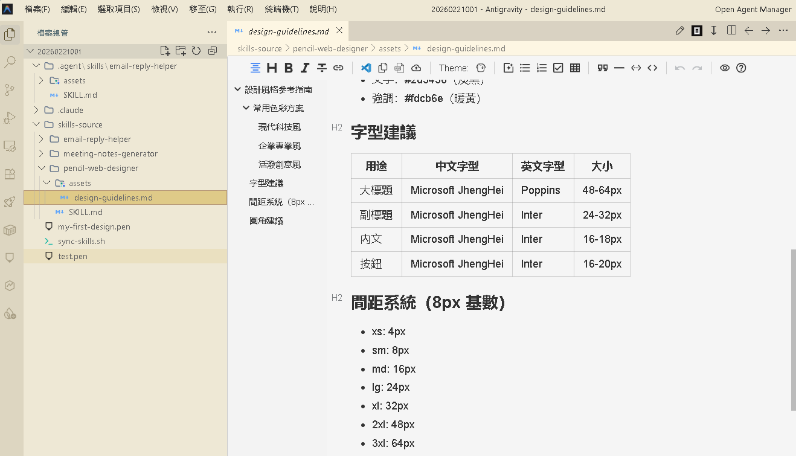Toggle the editor preview eye icon

724,68
